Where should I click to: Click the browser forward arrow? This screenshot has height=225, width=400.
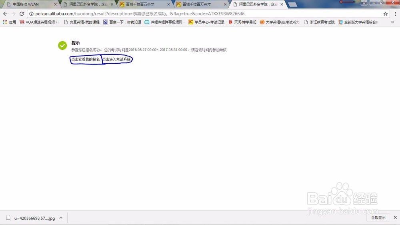coord(14,14)
